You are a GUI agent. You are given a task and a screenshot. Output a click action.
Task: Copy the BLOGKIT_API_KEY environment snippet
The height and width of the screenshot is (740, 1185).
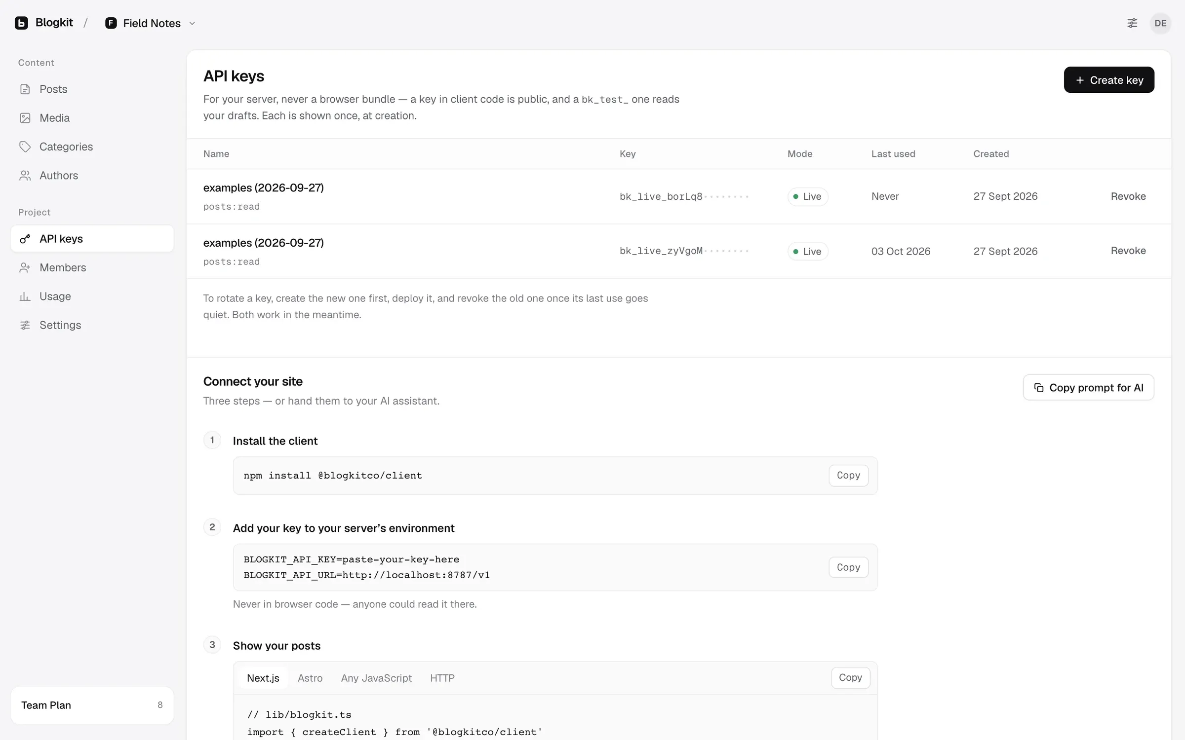tap(848, 567)
